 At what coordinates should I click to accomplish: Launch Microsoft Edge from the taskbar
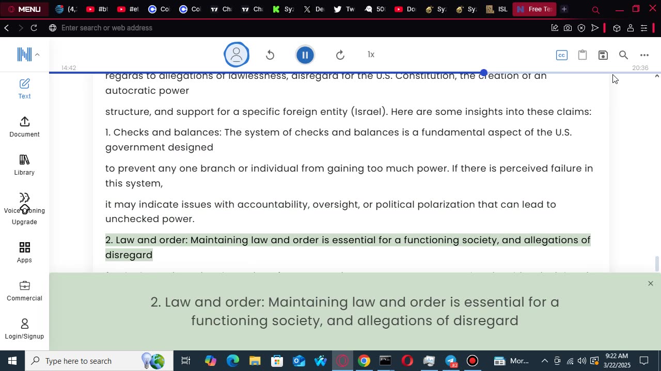pos(233,361)
